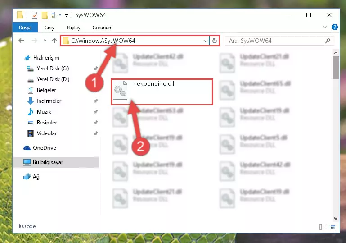Switch to large icons view layout icon

tap(333, 227)
